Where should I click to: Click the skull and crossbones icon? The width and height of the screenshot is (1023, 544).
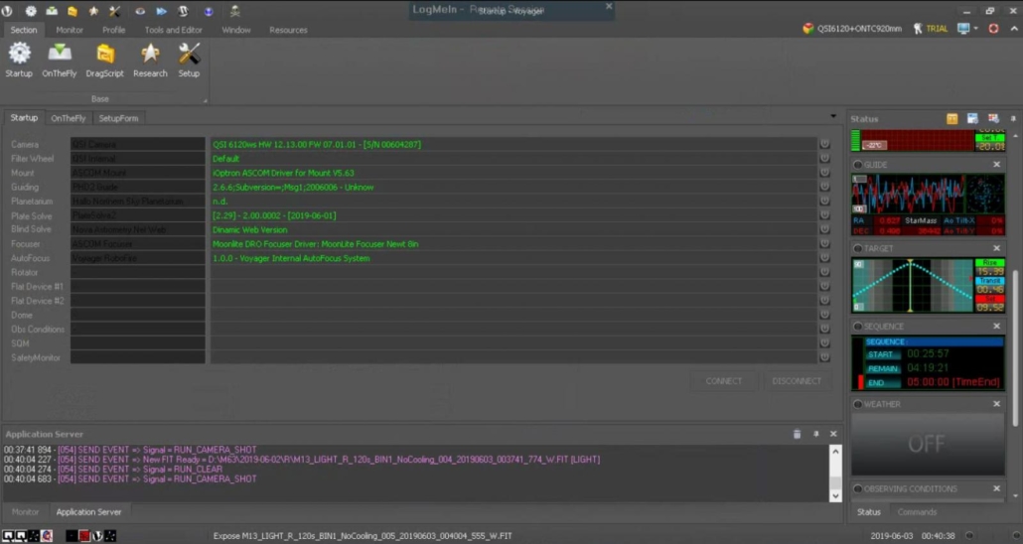point(234,11)
